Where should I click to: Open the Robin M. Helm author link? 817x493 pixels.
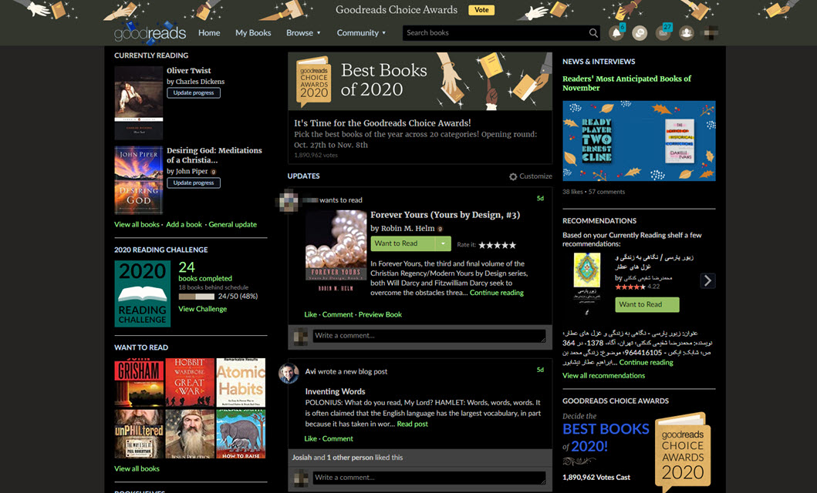click(407, 228)
